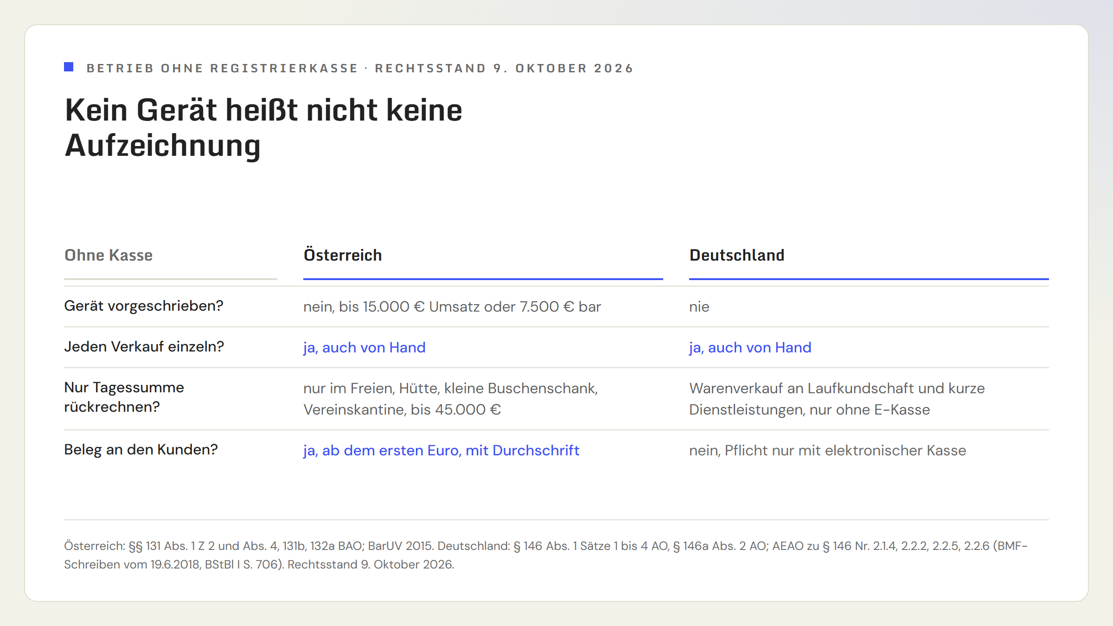Click cell 'nein, bis 15.000 € Umsatz oder 7.500 € bar'
Image resolution: width=1113 pixels, height=626 pixels.
point(452,307)
